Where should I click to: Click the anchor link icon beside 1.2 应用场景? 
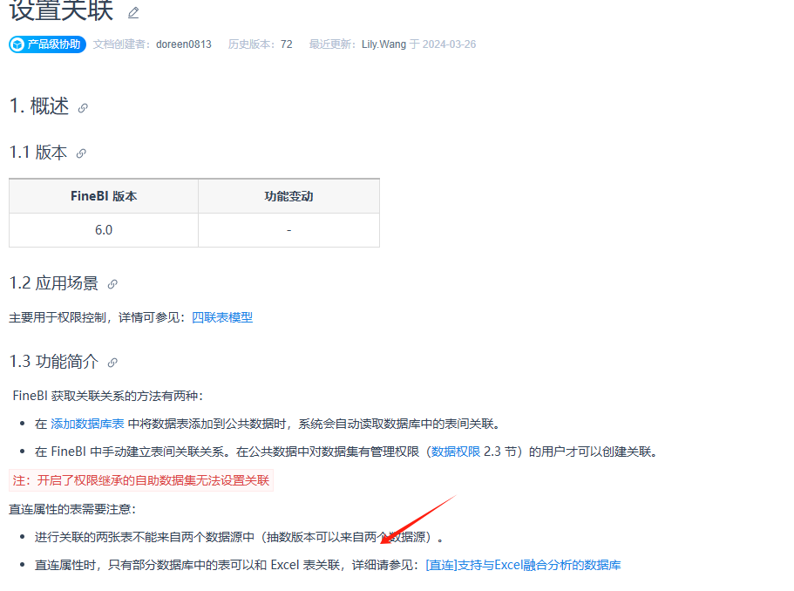[x=112, y=284]
